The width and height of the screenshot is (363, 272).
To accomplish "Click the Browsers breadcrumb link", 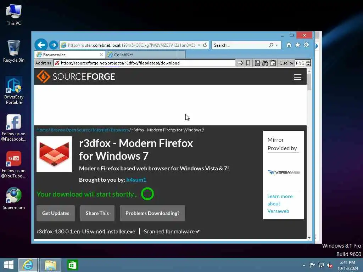I will click(119, 130).
